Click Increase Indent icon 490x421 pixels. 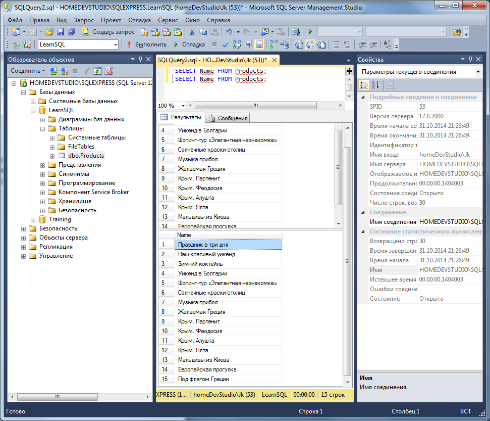coord(373,45)
